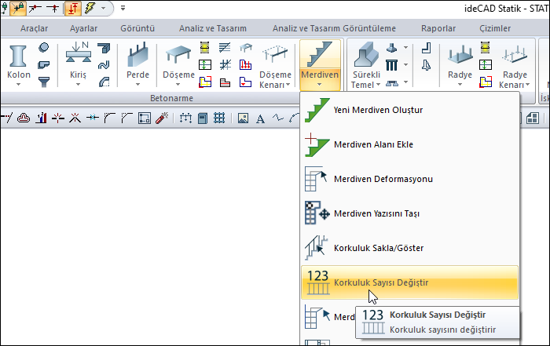The image size is (550, 346).
Task: Click the Sürekli Temel continuous footing icon
Action: 366,55
